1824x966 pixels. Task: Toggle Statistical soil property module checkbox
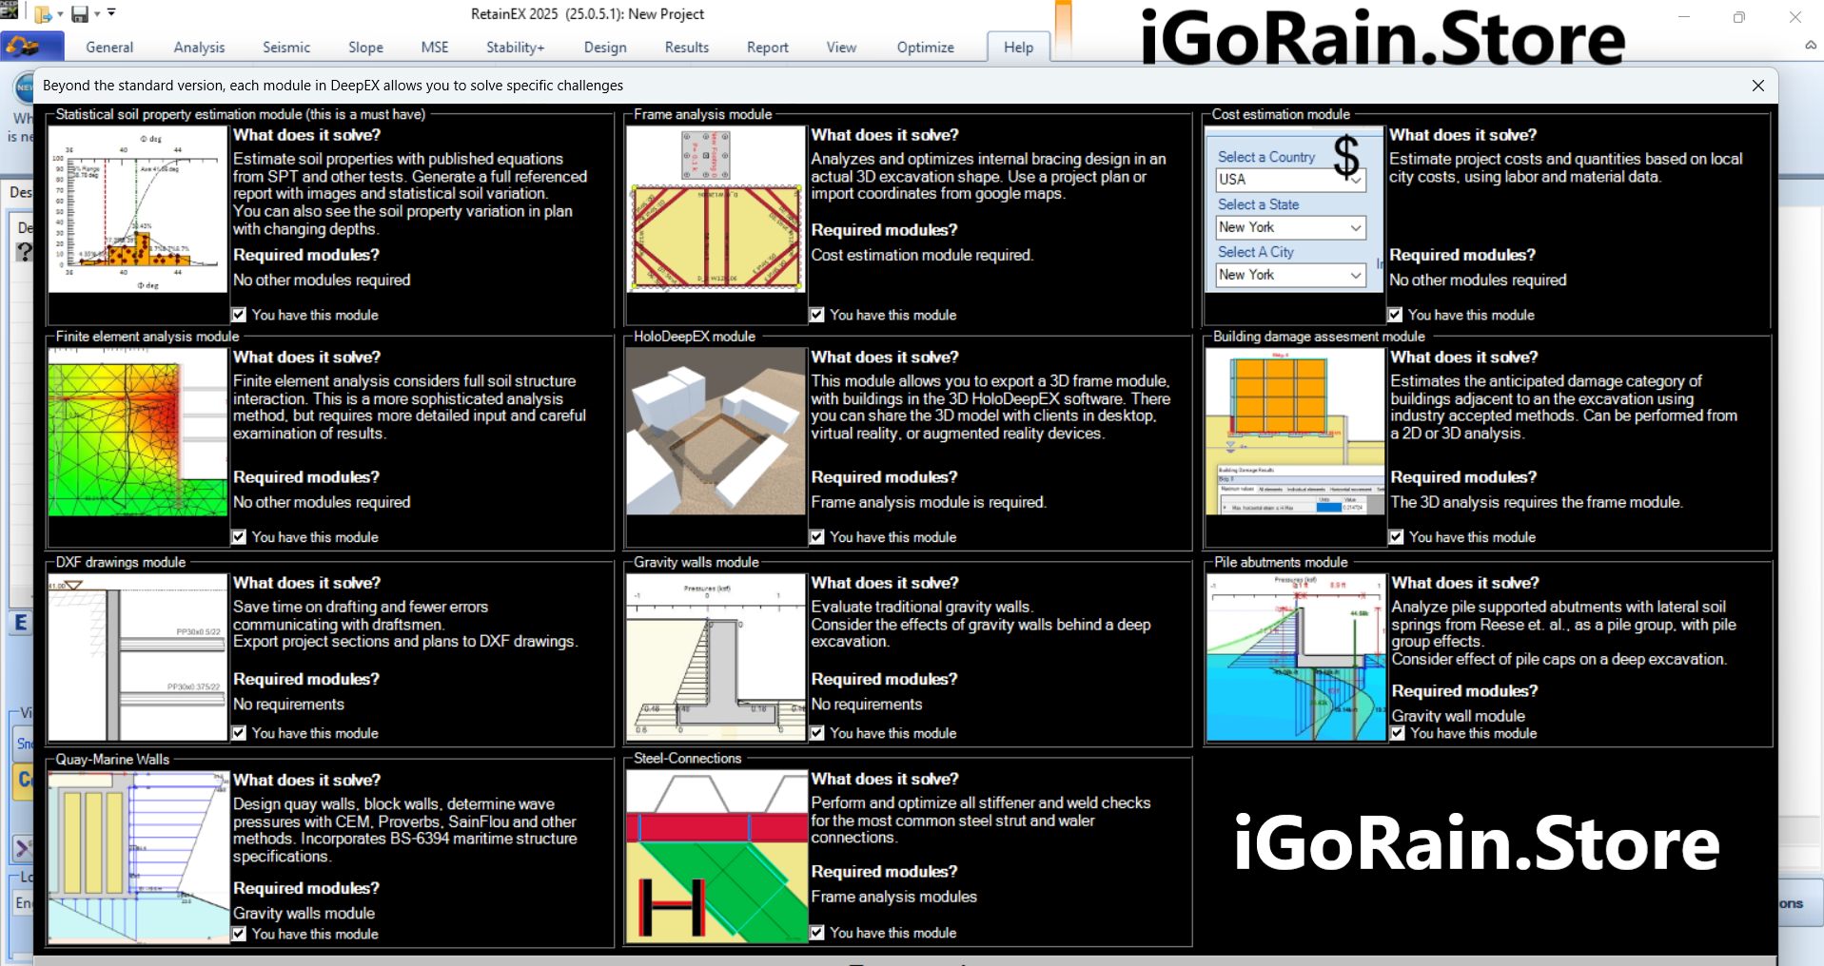click(x=240, y=315)
